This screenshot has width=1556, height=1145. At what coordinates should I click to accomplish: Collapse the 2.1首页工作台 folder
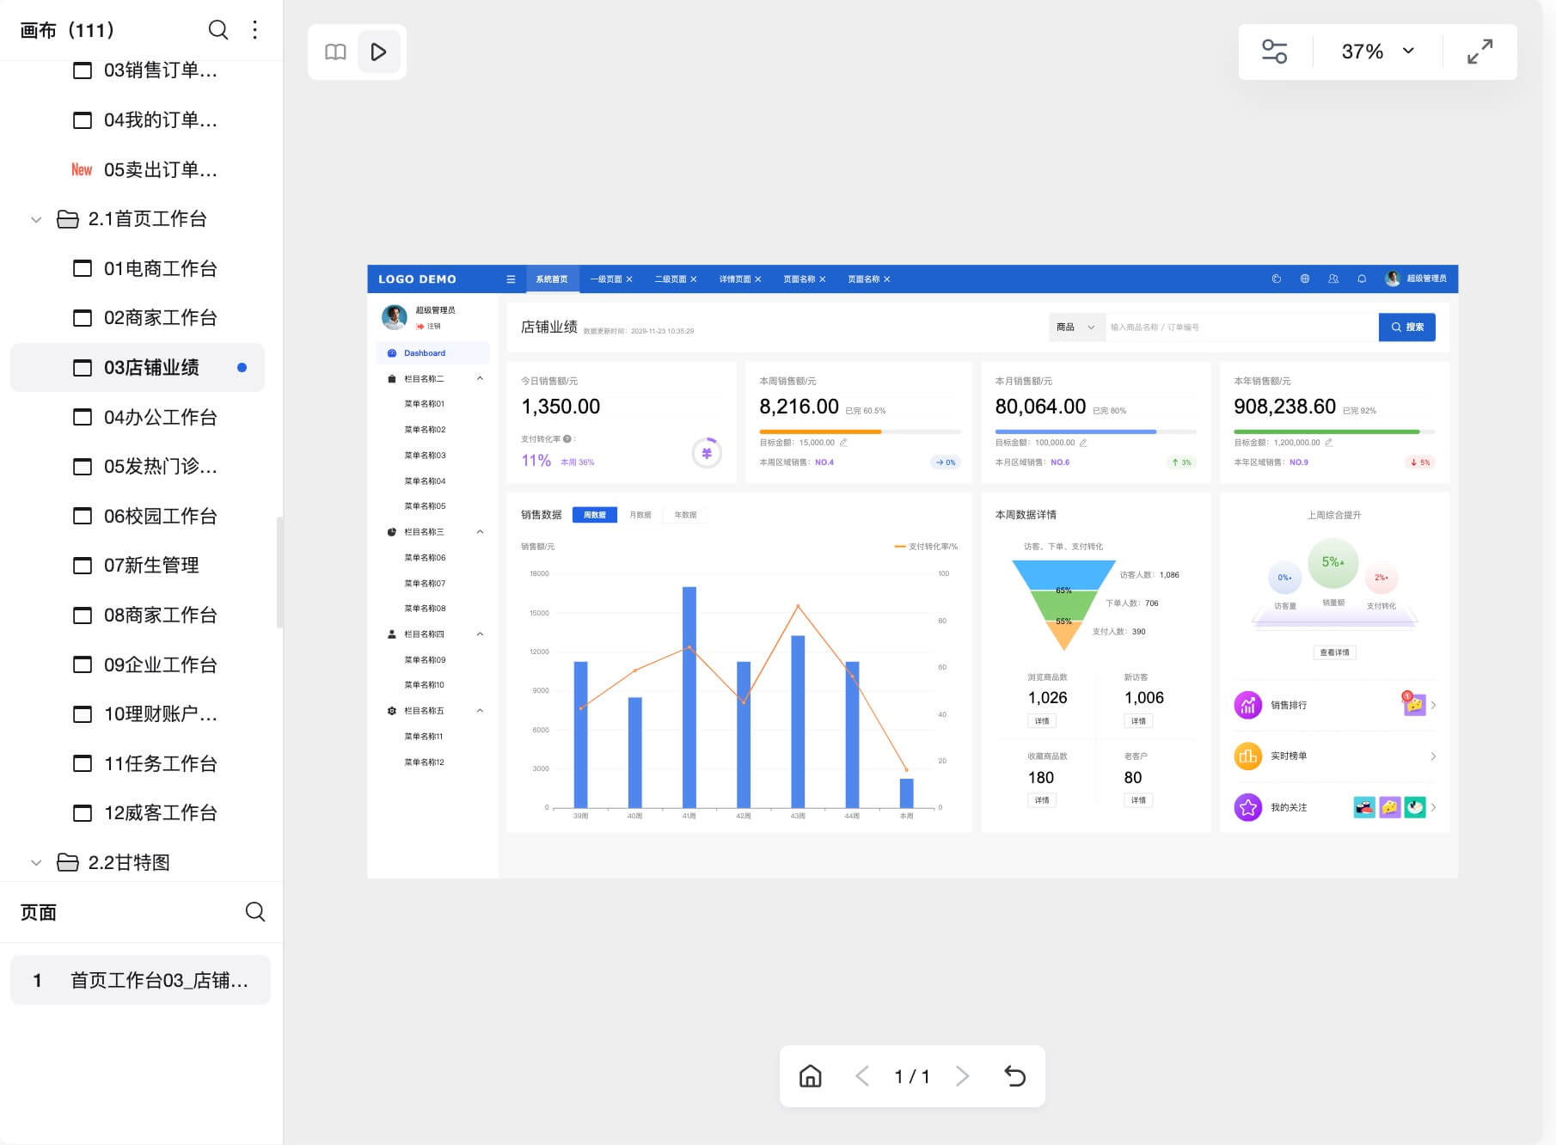(36, 219)
